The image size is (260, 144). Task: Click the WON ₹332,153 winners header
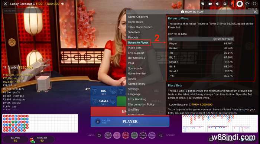pos(18,68)
